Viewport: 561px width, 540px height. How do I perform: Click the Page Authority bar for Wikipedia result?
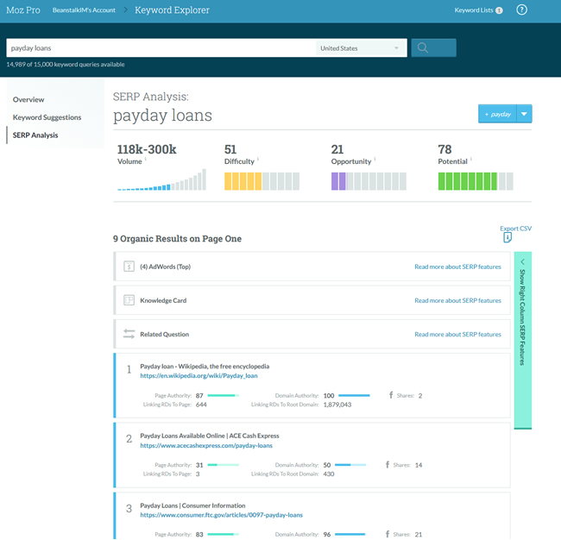[224, 395]
